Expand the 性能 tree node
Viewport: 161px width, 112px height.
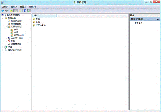6,41
